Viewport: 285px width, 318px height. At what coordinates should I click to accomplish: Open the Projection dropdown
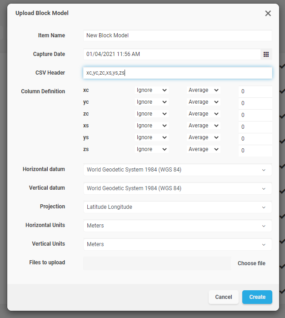point(177,207)
